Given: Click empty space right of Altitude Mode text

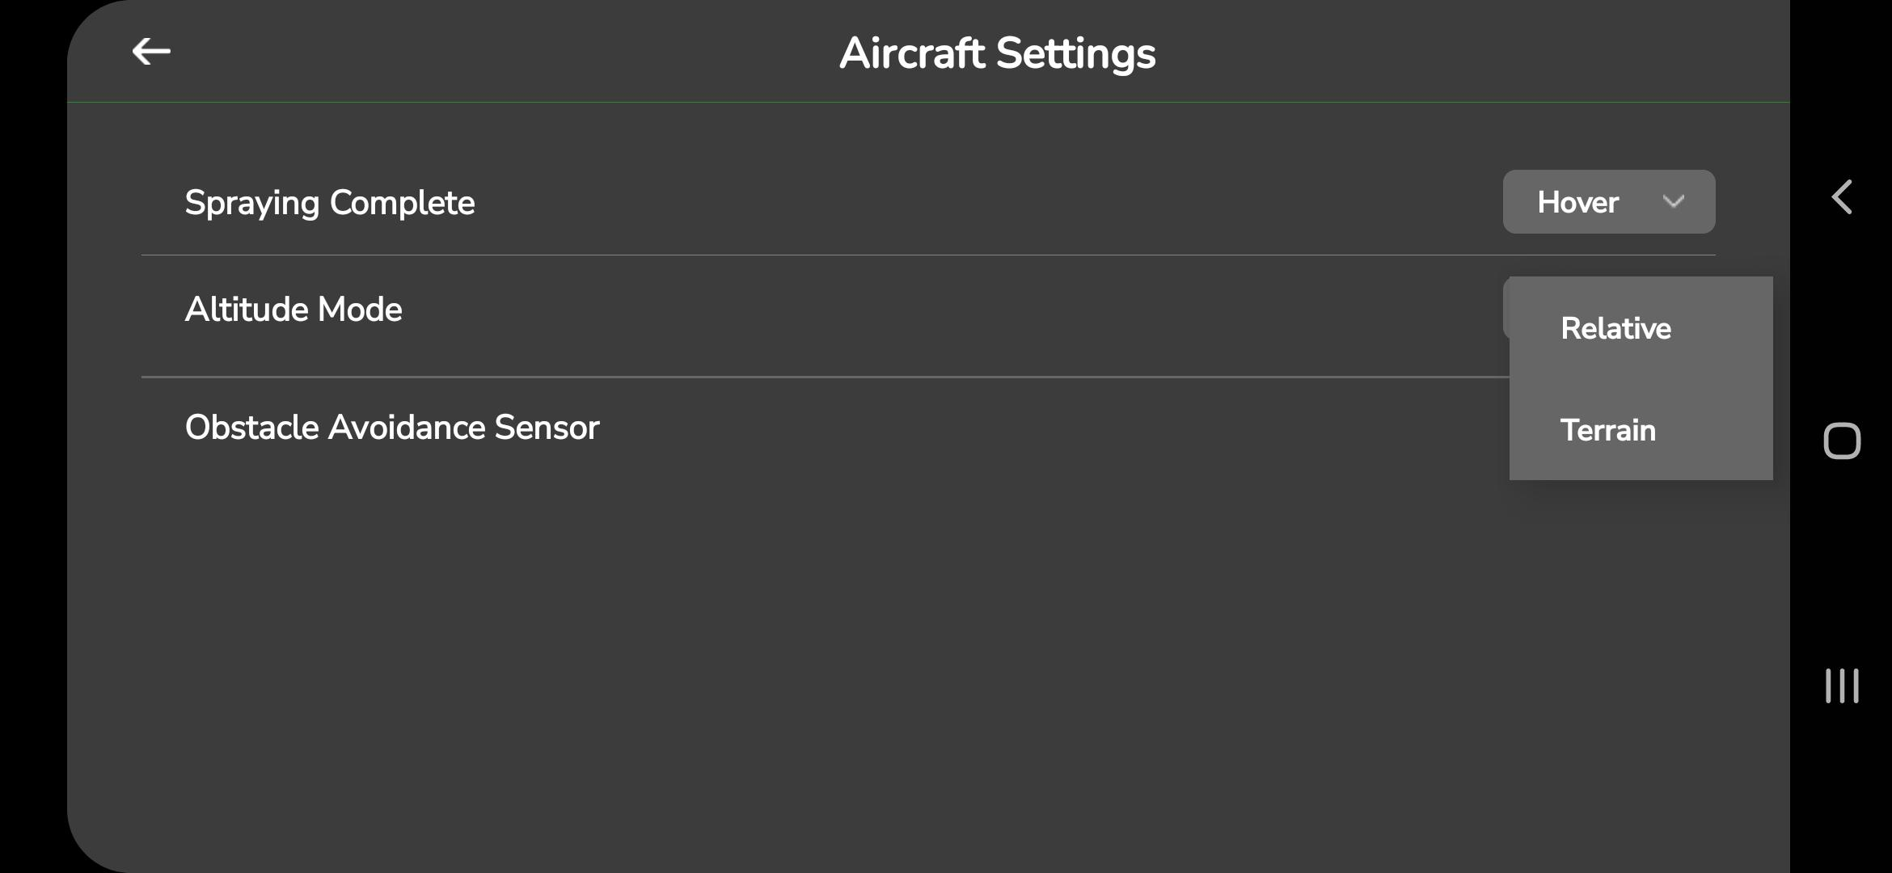Looking at the screenshot, I should pos(889,310).
